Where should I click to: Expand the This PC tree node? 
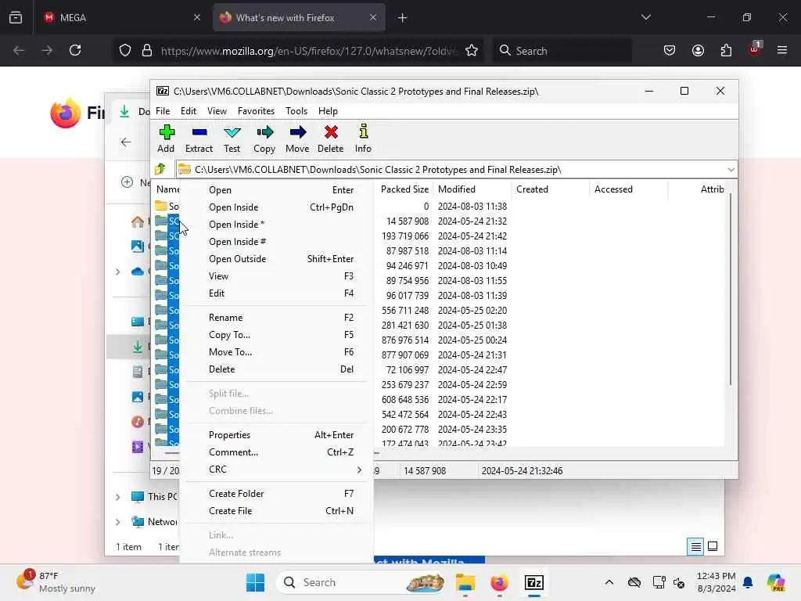pos(118,497)
